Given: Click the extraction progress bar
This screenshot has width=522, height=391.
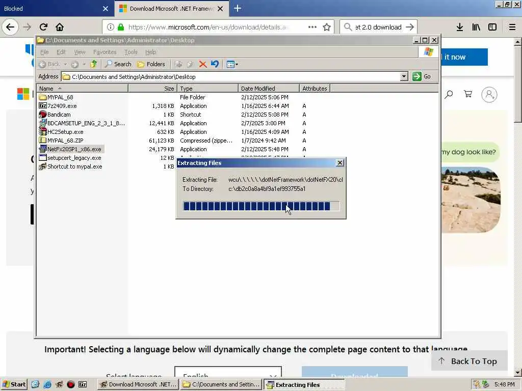Looking at the screenshot, I should pyautogui.click(x=262, y=206).
